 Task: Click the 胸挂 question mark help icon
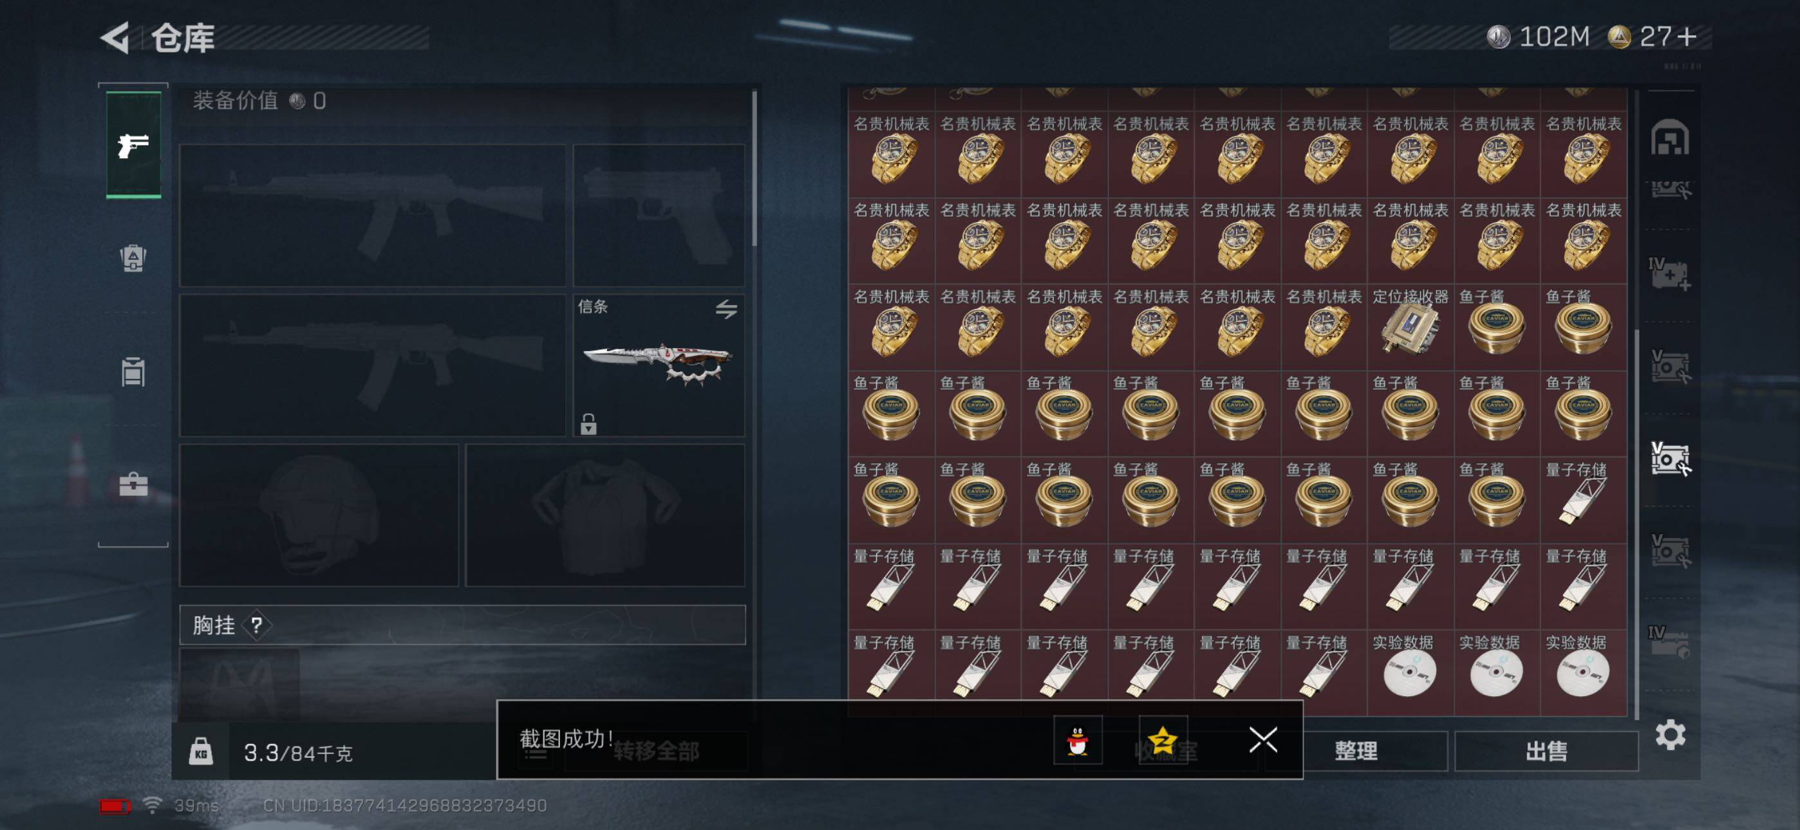(257, 625)
